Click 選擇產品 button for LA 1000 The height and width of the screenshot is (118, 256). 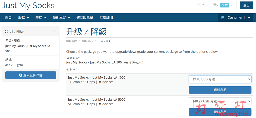[220, 90]
